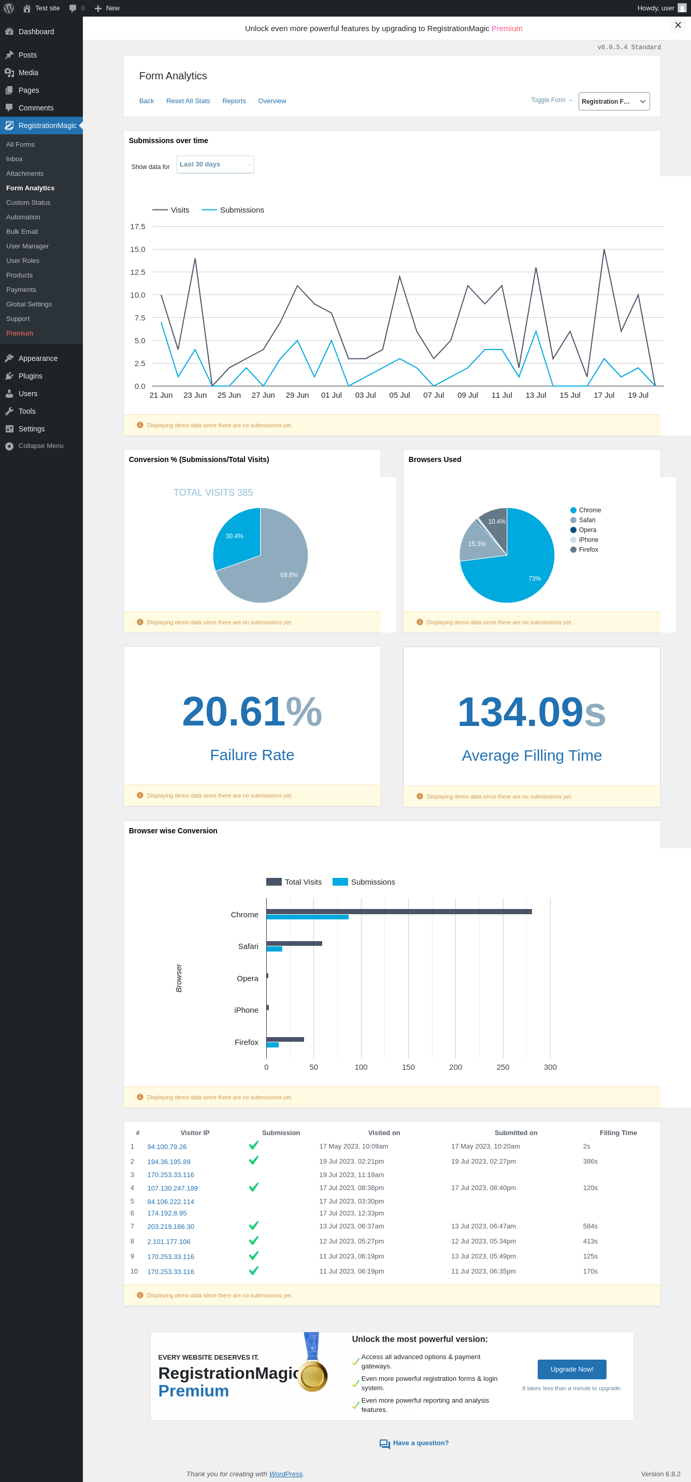Click the Media icon in sidebar
This screenshot has width=691, height=1482.
pos(9,73)
